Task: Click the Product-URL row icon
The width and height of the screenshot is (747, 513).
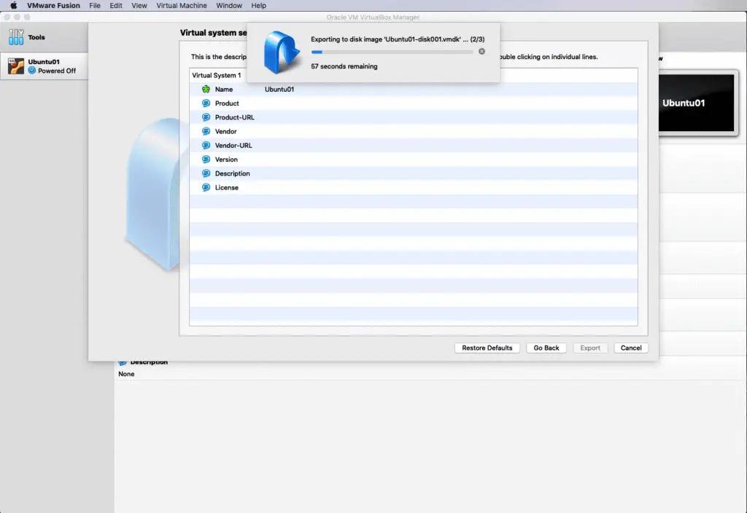Action: (x=206, y=117)
